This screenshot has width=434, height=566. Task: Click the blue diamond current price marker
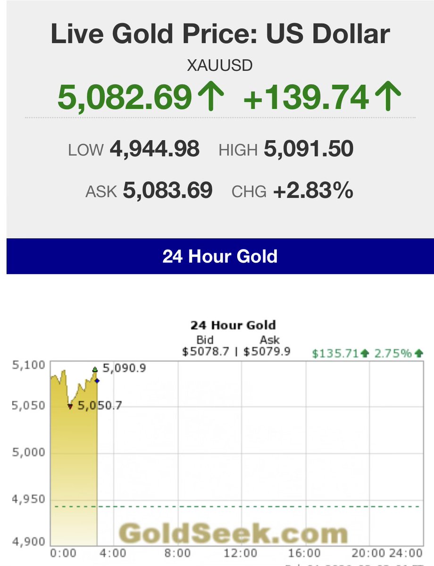97,380
